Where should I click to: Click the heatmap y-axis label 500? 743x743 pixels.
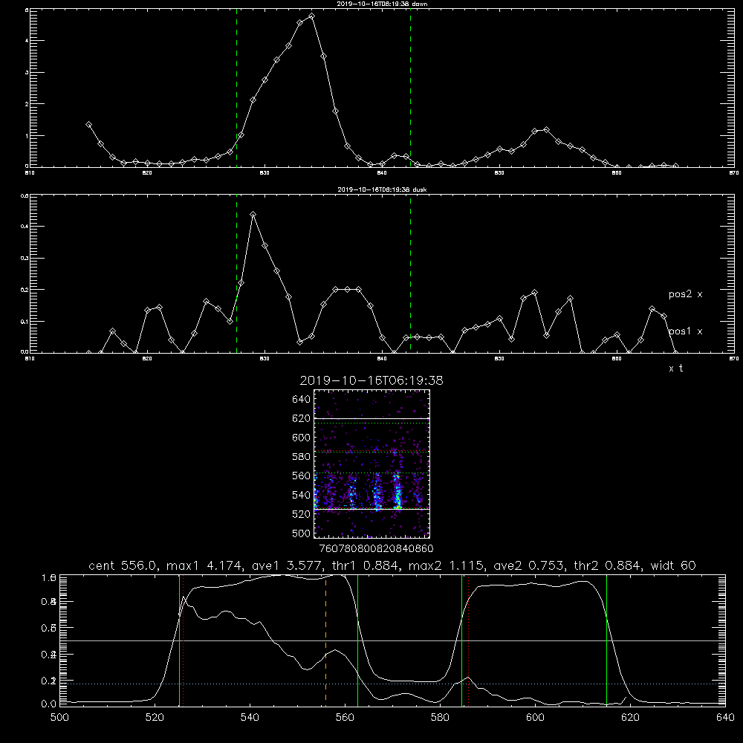[302, 533]
